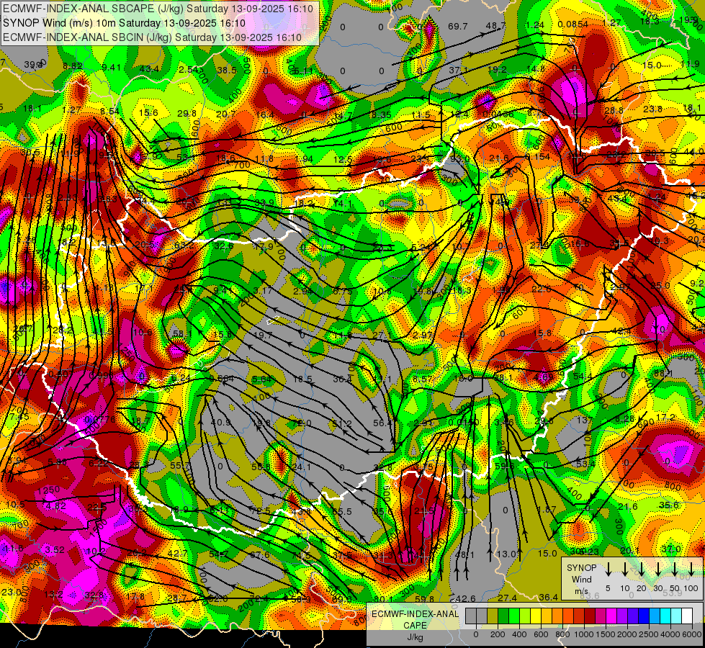Click the 38.5 value on the map

[227, 70]
